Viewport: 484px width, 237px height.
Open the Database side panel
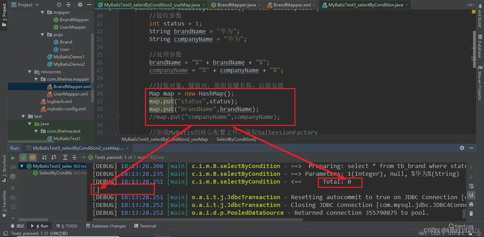point(480,46)
